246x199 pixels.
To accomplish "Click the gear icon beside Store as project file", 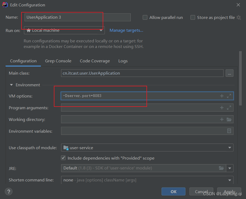I will tap(239, 18).
